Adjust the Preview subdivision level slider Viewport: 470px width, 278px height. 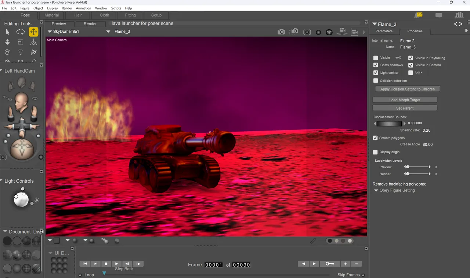pyautogui.click(x=417, y=167)
